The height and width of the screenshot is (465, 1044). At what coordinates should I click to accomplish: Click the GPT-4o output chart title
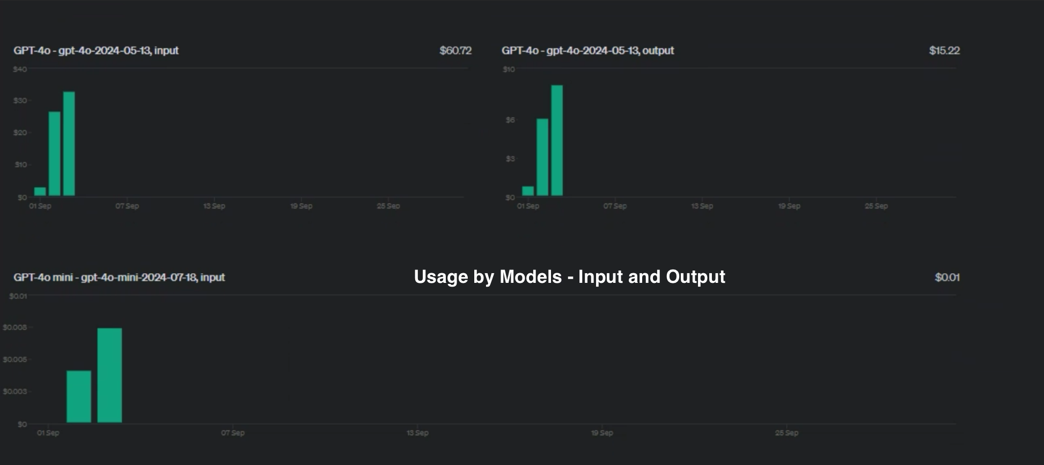pyautogui.click(x=587, y=50)
